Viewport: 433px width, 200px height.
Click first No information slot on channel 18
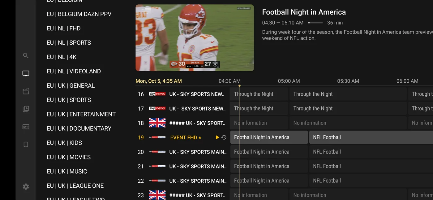tap(259, 123)
